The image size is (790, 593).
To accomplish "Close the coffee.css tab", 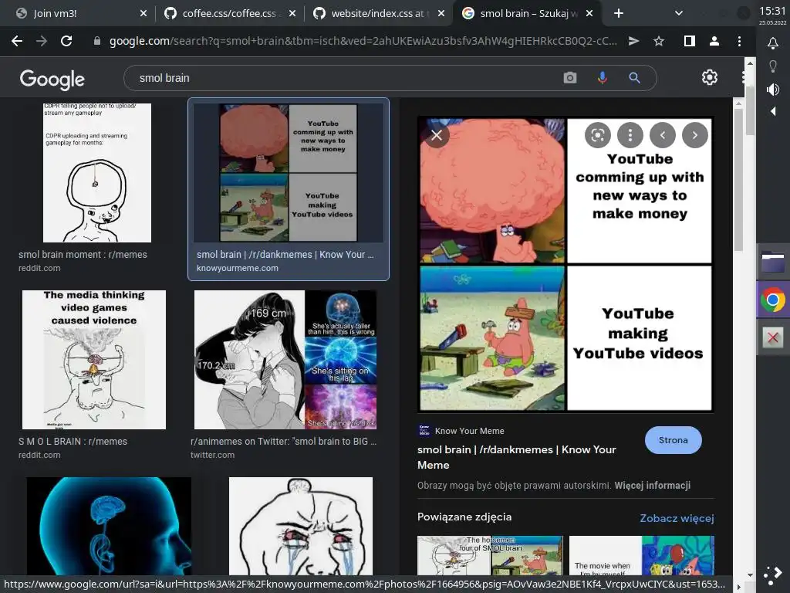I will pos(292,14).
